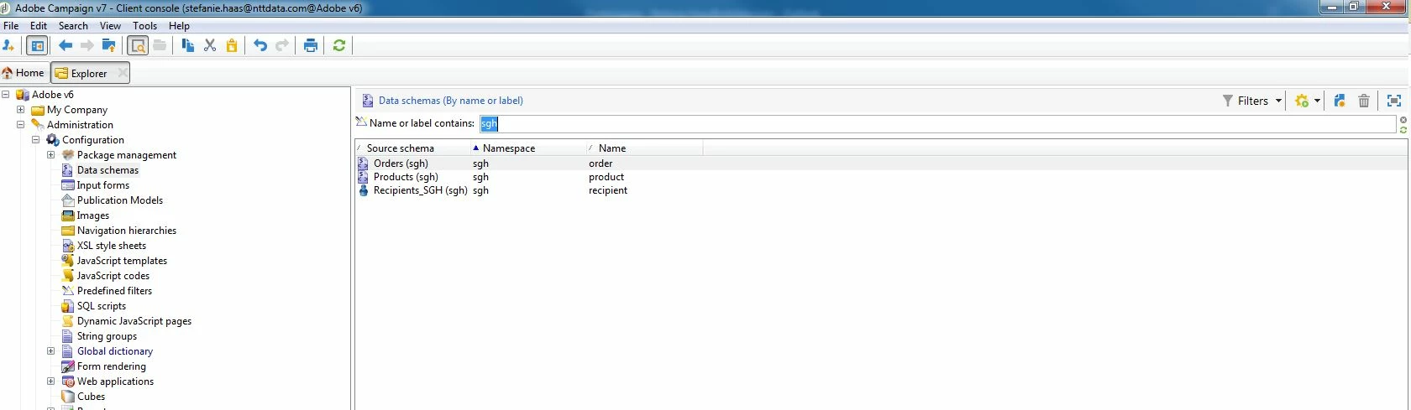Image resolution: width=1411 pixels, height=410 pixels.
Task: Open the gear actions dropdown arrow
Action: coord(1317,101)
